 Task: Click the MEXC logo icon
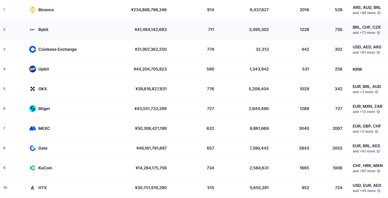(33, 128)
